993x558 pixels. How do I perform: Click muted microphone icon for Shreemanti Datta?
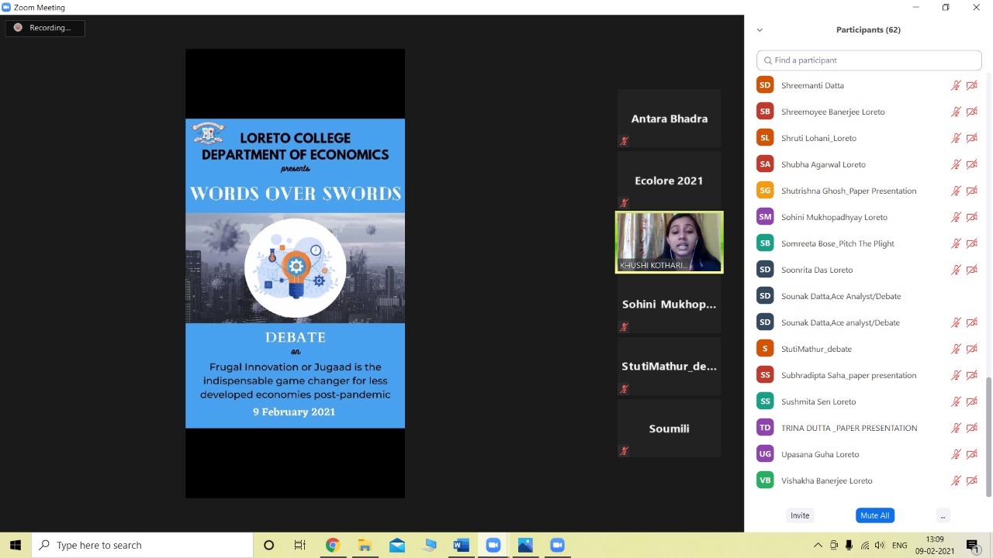[956, 85]
